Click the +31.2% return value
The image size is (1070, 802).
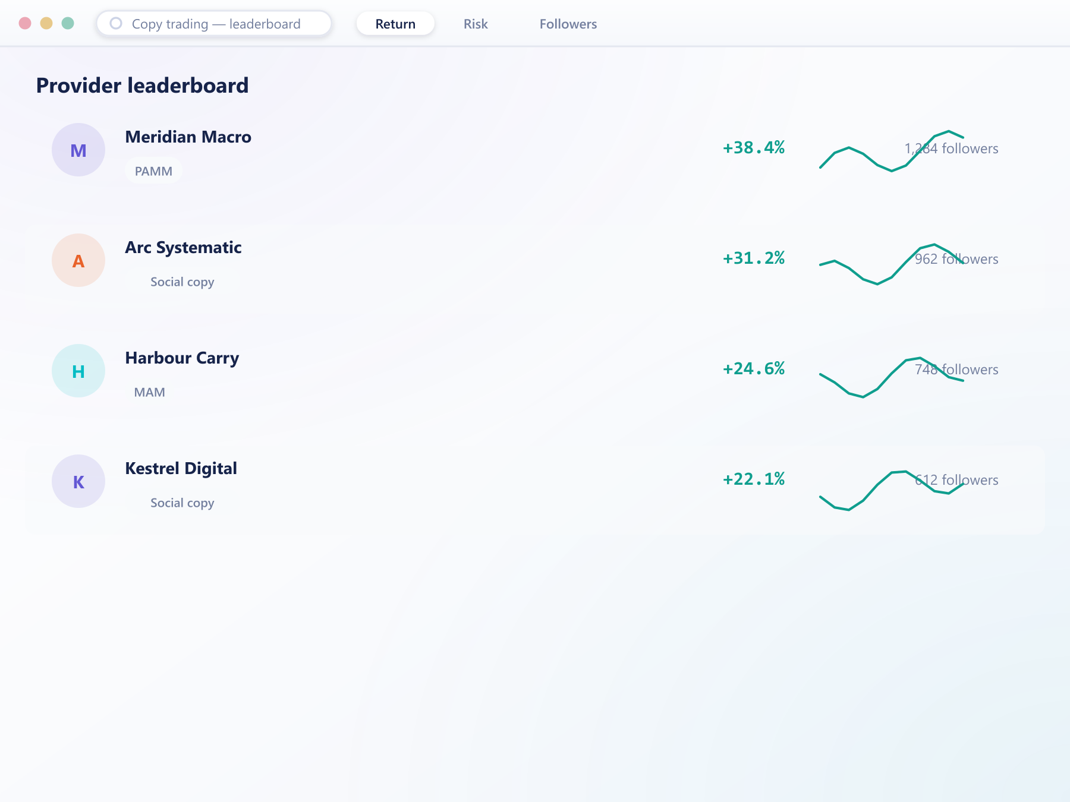[754, 258]
